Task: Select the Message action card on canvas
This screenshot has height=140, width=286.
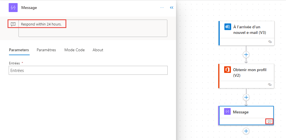Action: click(x=246, y=116)
